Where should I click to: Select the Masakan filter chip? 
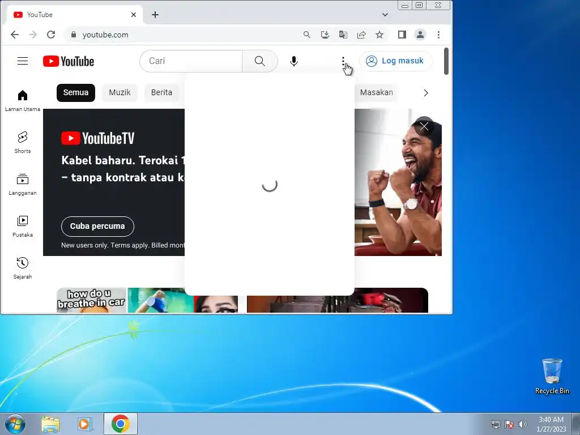tap(376, 92)
